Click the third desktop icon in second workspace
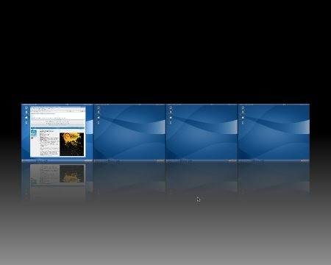331x265 pixels. click(x=99, y=117)
